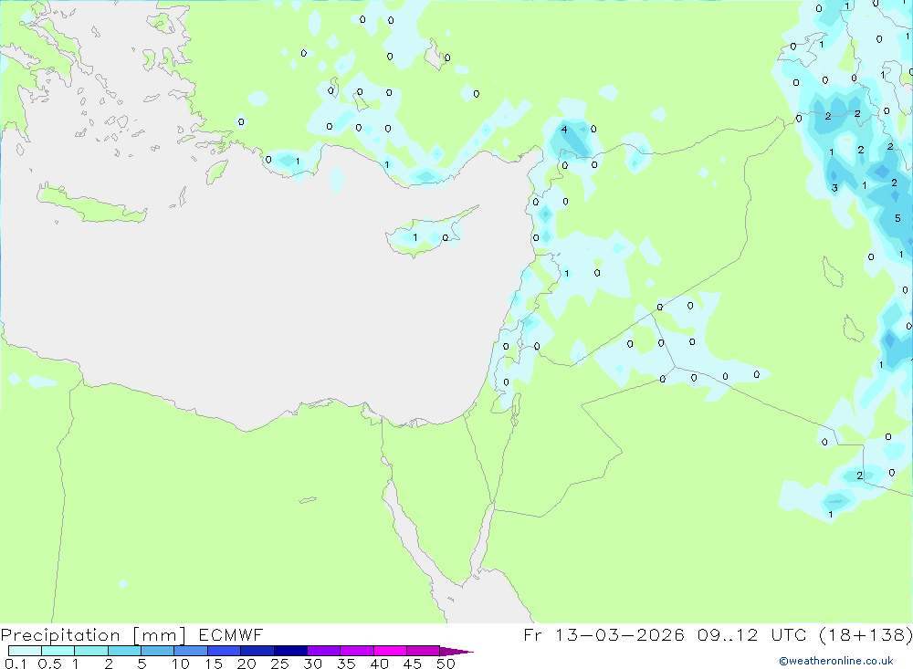913x669 pixels.
Task: Click the '4' precipitation value on map
Action: 563,130
